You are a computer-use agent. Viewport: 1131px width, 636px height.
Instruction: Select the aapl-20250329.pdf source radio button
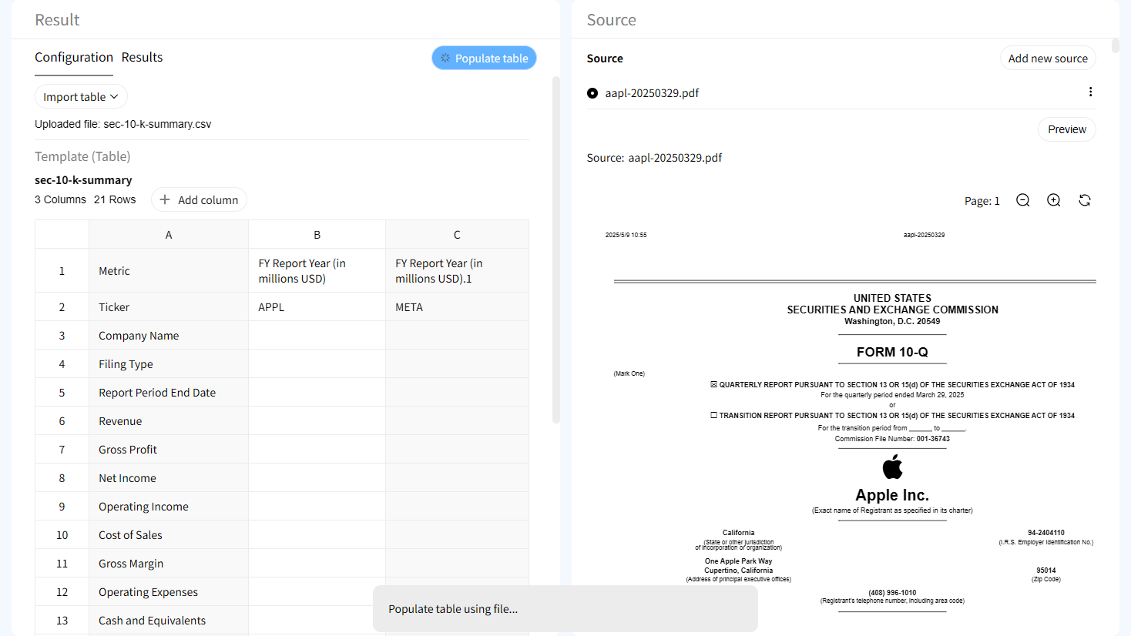click(592, 93)
